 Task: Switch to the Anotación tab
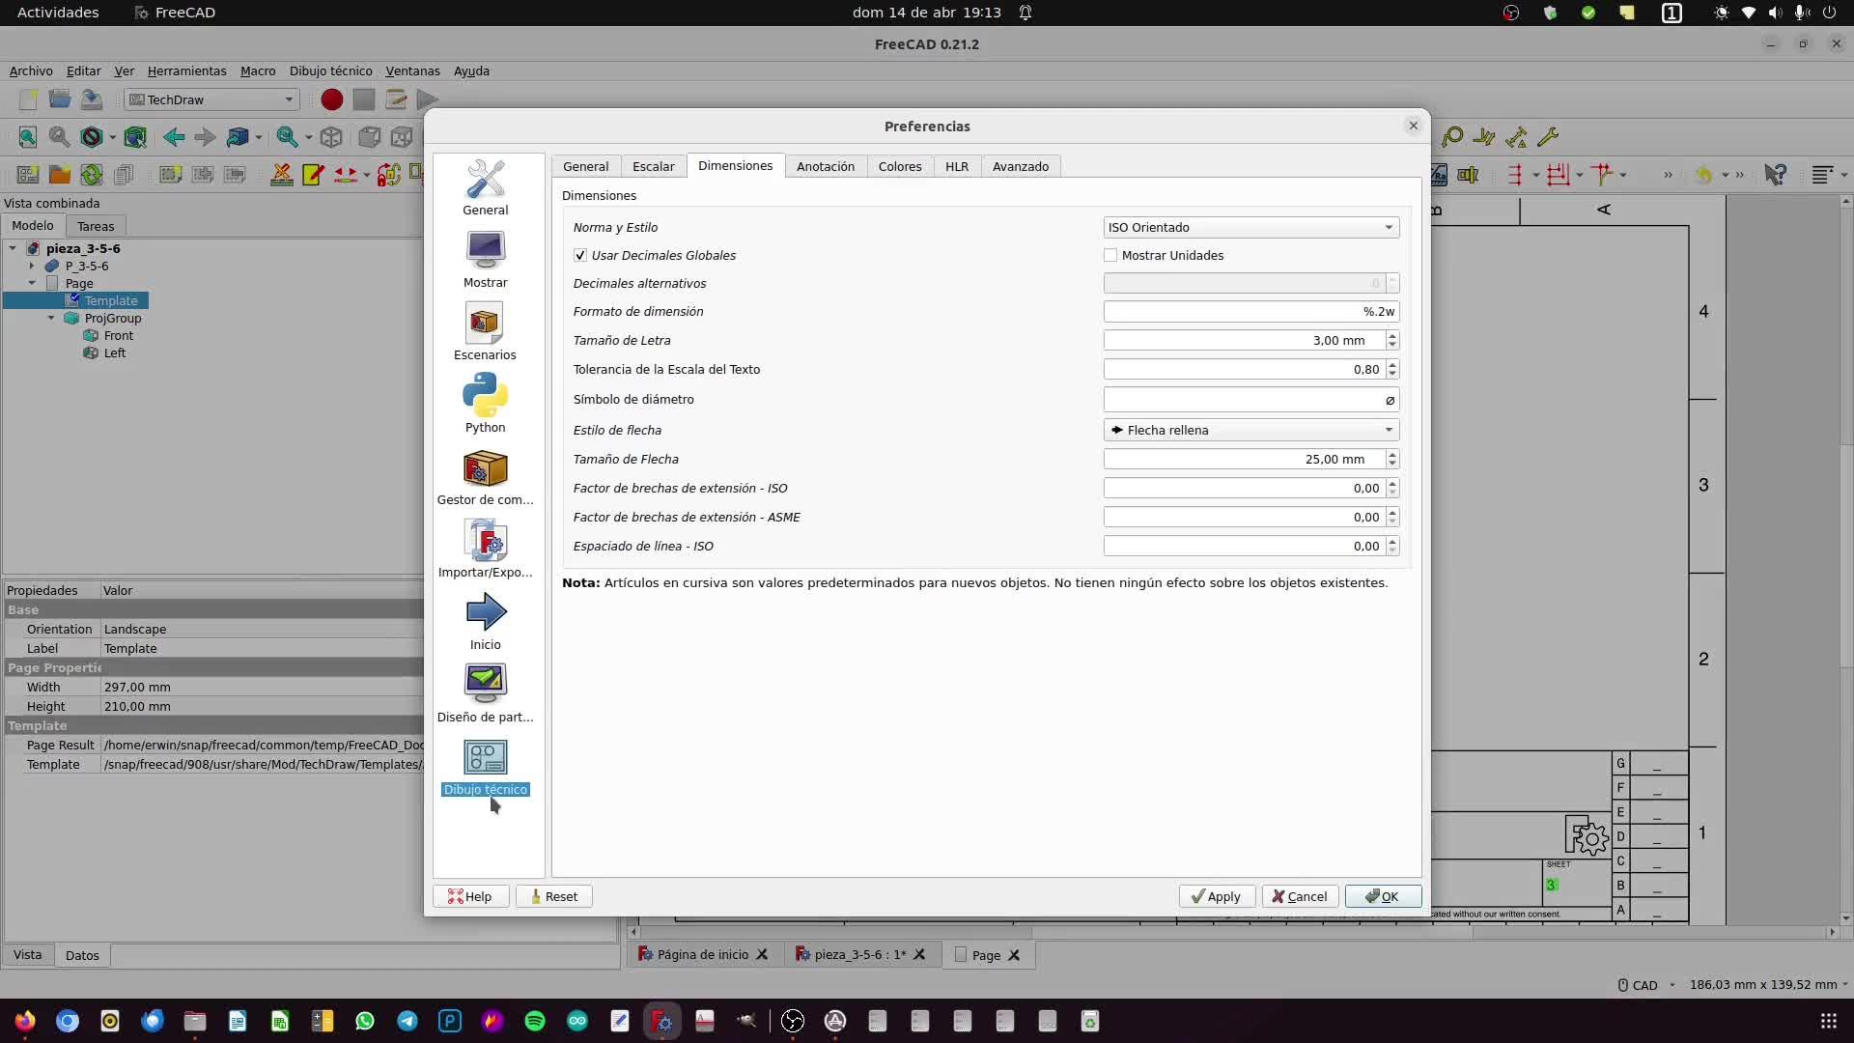[x=825, y=166]
